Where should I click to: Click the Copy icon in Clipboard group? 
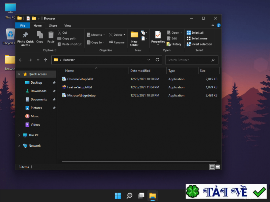click(40, 35)
